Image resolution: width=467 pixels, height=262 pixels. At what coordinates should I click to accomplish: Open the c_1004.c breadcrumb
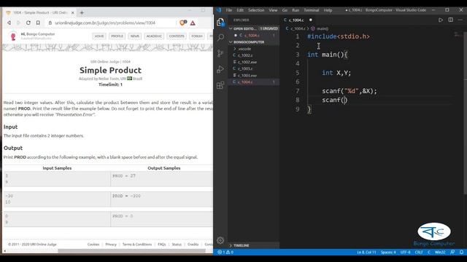tap(296, 28)
